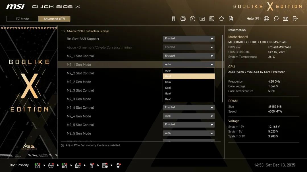Choose Gen4 from the list
This screenshot has height=172, width=307.
188,94
